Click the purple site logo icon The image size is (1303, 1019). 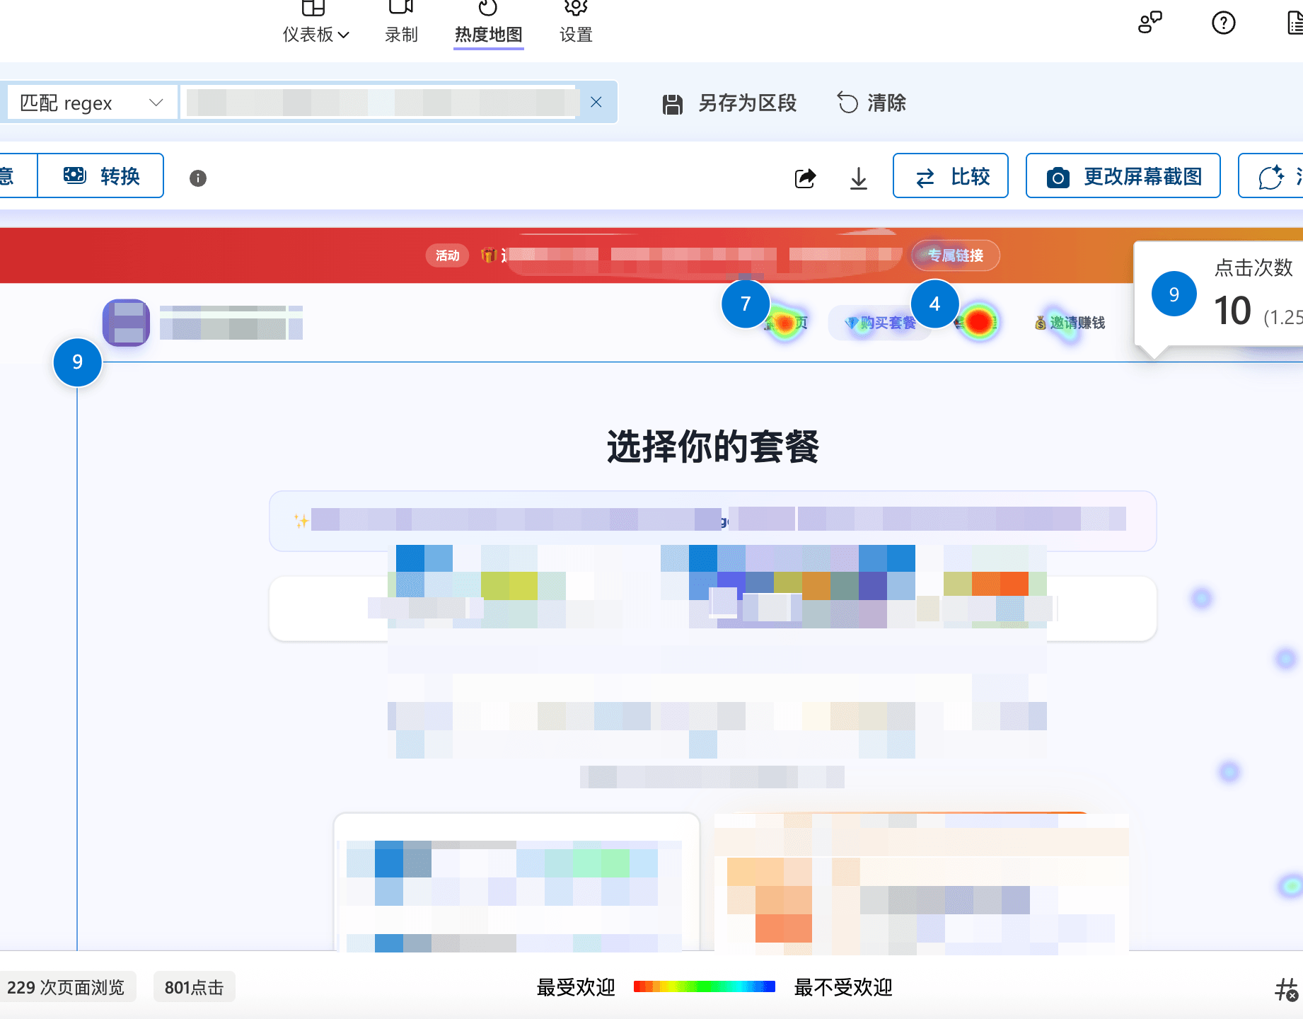click(127, 322)
